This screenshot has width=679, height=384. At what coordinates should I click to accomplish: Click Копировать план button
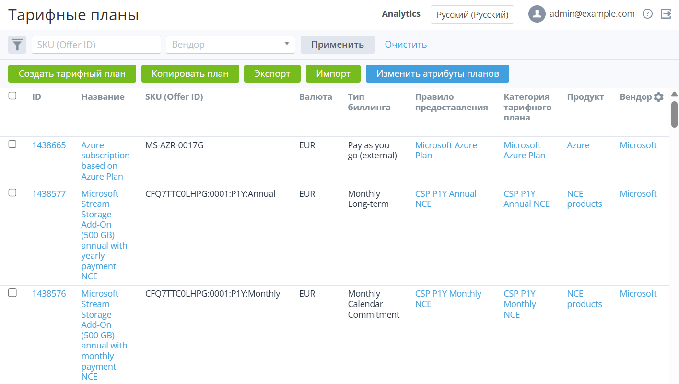point(190,74)
